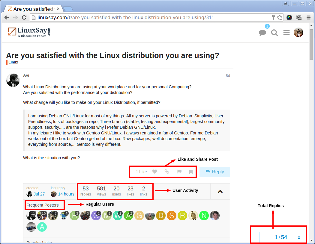
Task: Open purple G poster avatar
Action: click(96, 216)
